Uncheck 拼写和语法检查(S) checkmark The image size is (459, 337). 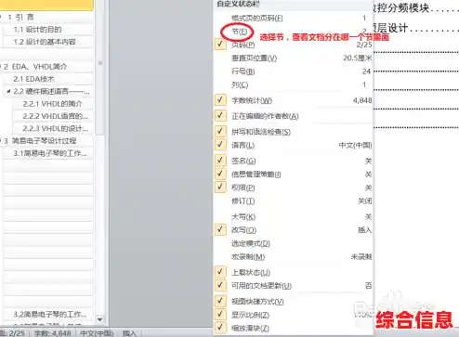coord(220,131)
